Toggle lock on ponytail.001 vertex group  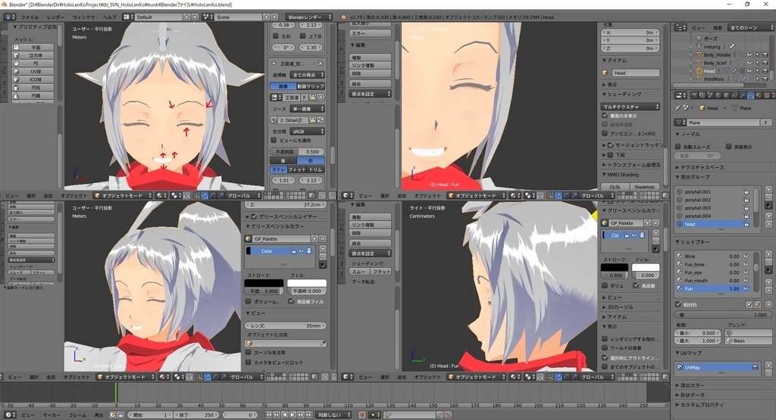746,191
